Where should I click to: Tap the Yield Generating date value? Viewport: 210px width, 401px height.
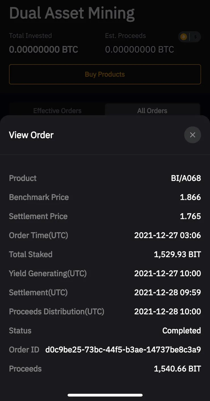coord(167,273)
